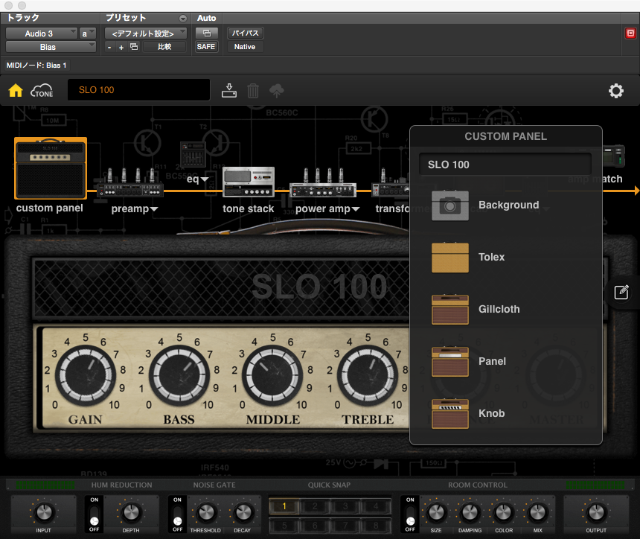The width and height of the screenshot is (640, 539).
Task: Click the MIDDLE knob
Action: click(272, 375)
